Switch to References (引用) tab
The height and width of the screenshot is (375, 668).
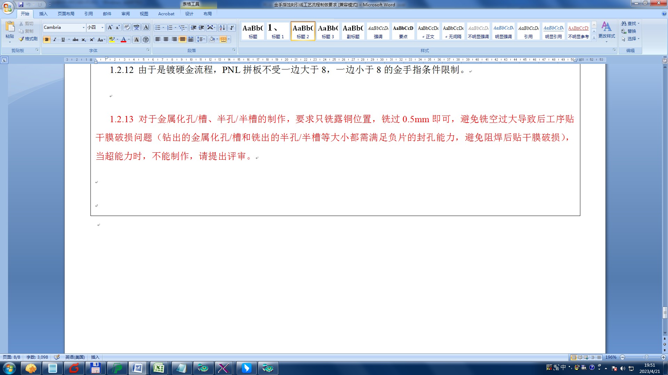89,14
